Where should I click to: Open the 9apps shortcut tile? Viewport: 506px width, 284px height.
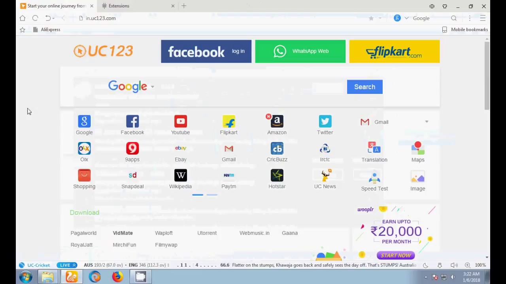pyautogui.click(x=132, y=152)
